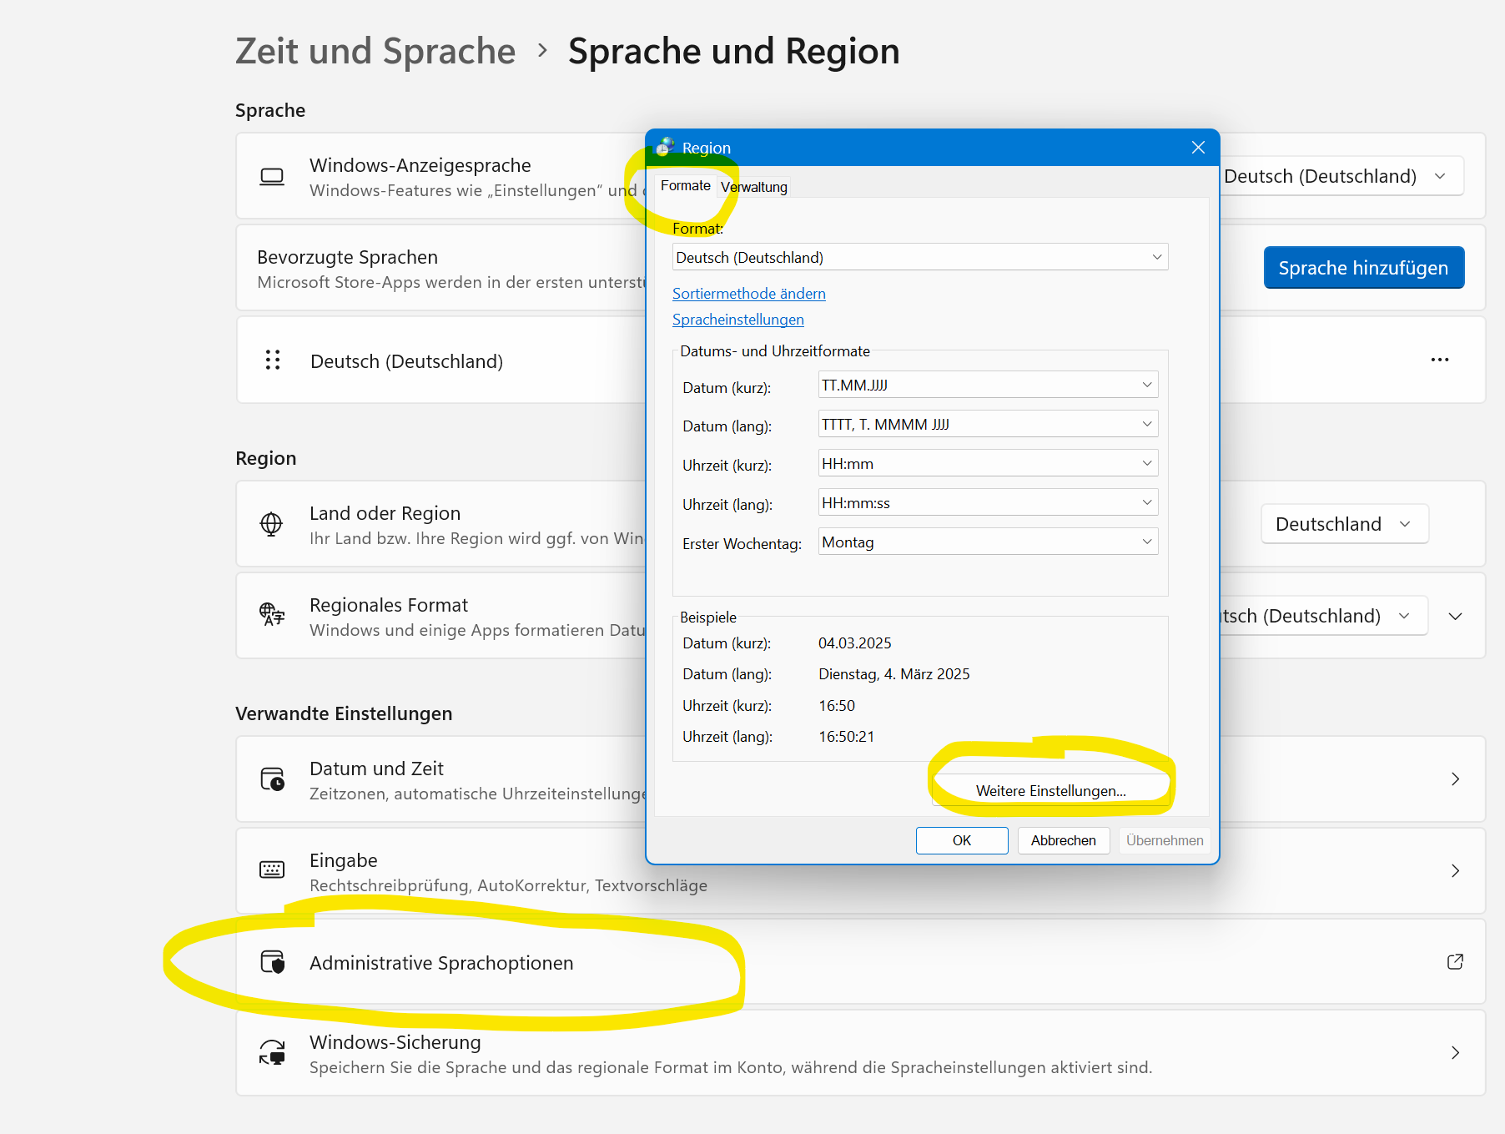The width and height of the screenshot is (1505, 1134).
Task: Click the Sprache und Region page title
Action: coord(734,51)
